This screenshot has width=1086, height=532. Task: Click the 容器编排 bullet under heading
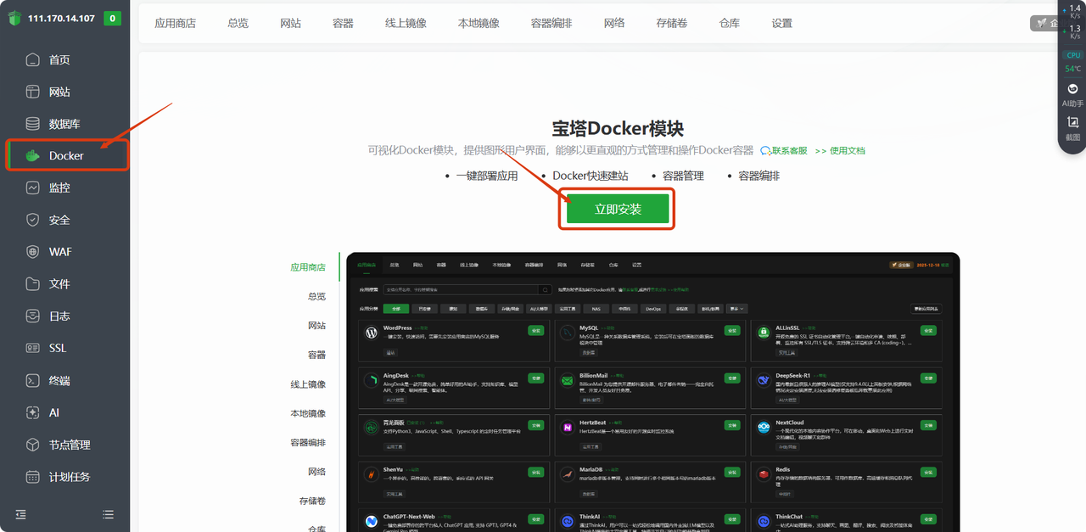[x=759, y=176]
